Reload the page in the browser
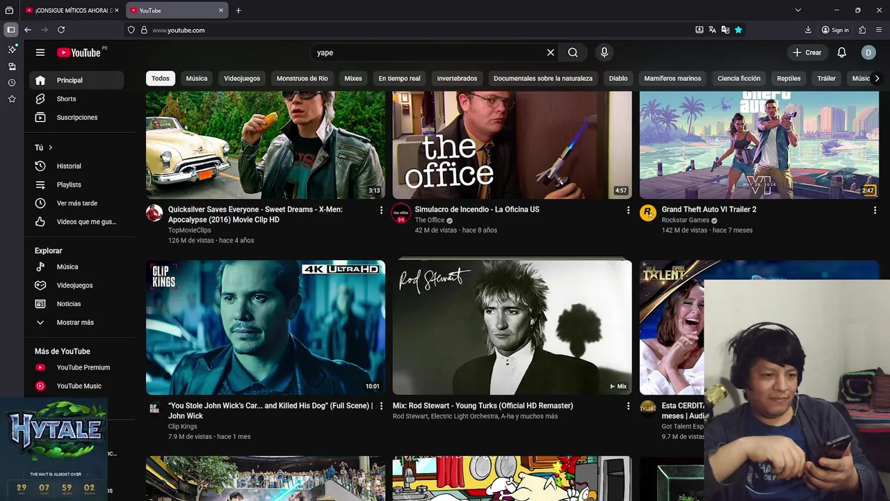Screen dimensions: 890x501 point(61,30)
